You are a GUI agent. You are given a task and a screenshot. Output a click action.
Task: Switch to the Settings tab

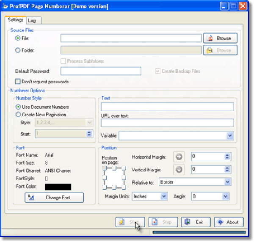point(16,20)
